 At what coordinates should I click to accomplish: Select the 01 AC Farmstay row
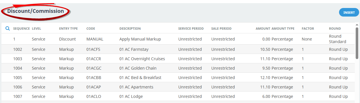pos(178,49)
